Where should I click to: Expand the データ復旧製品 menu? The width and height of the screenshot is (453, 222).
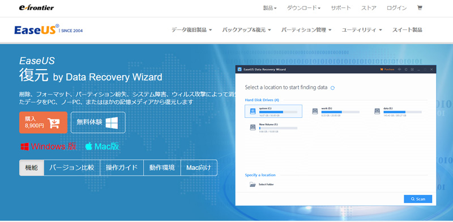tap(191, 30)
